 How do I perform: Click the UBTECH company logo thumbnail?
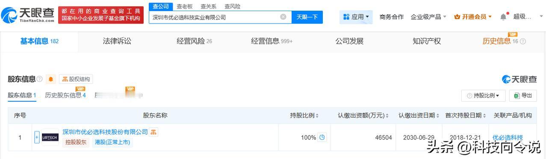50,138
